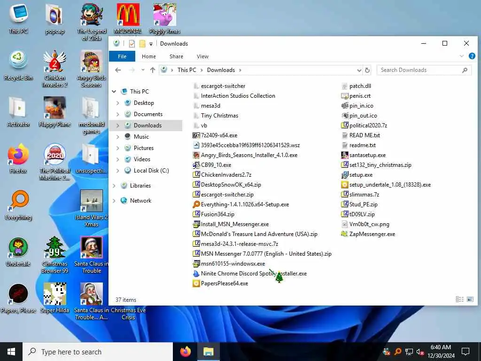Expand the Music tree node
This screenshot has height=361, width=481.
(118, 137)
